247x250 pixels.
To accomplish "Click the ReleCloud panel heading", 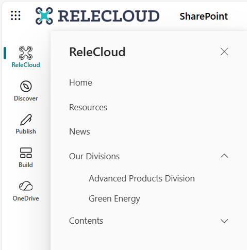I will (97, 52).
